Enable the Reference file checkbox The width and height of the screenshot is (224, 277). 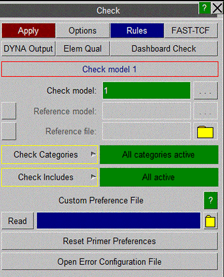9,131
